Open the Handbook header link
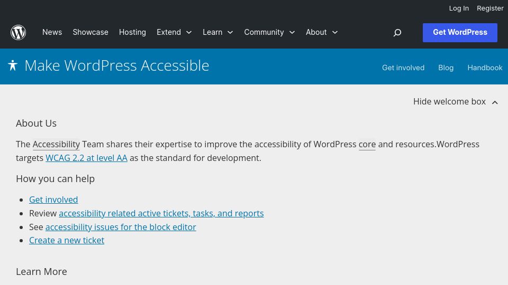The image size is (508, 285). (485, 68)
